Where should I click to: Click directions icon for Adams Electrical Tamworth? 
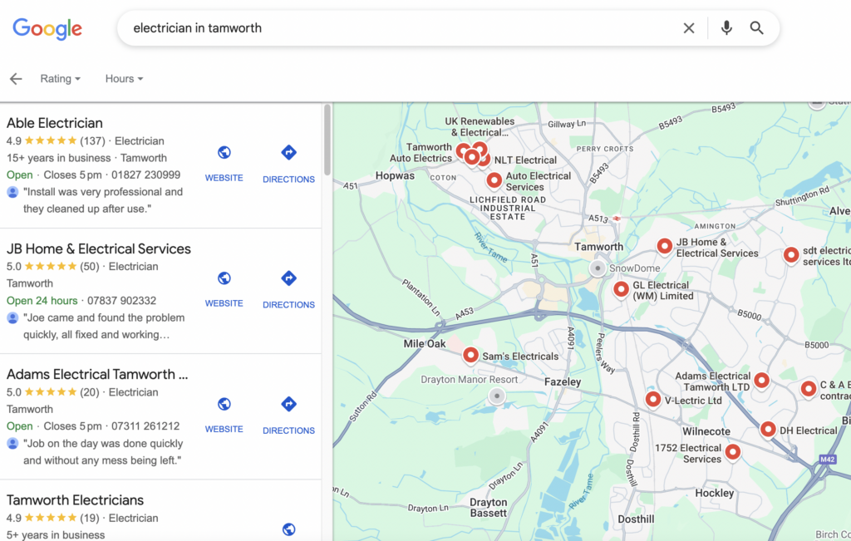click(x=288, y=404)
